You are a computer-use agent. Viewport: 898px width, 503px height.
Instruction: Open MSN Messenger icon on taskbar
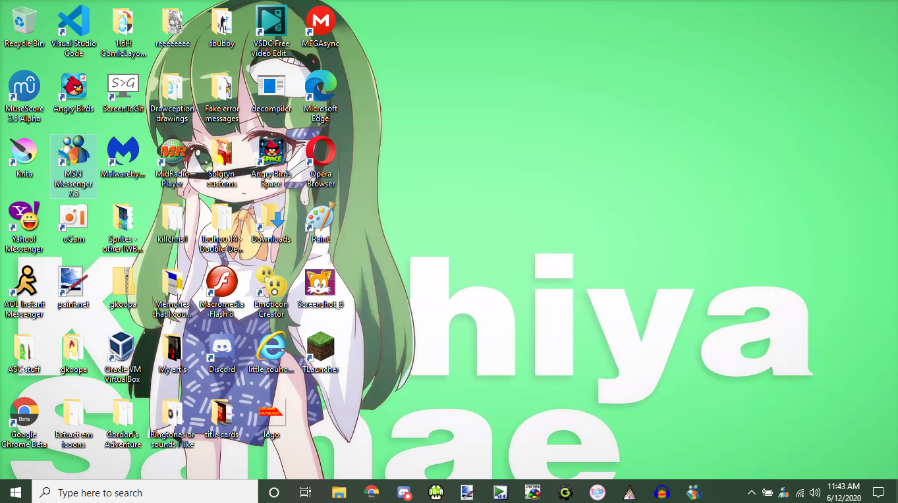click(694, 492)
